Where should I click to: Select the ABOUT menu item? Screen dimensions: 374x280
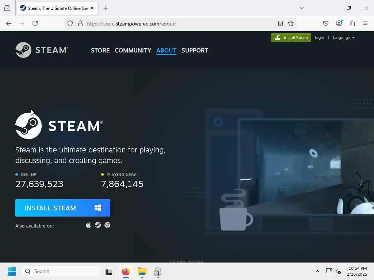[166, 50]
